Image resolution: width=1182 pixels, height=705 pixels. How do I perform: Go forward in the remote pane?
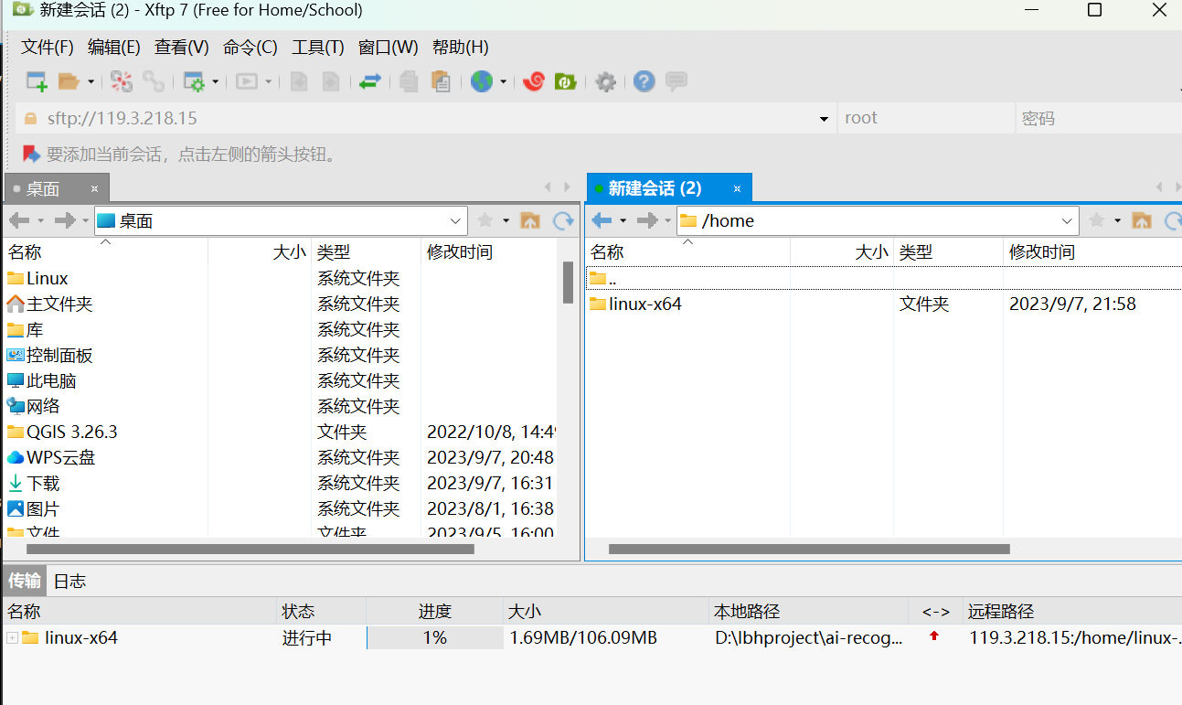coord(647,220)
